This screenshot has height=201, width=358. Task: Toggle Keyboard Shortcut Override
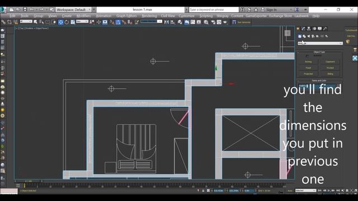[x=105, y=22]
